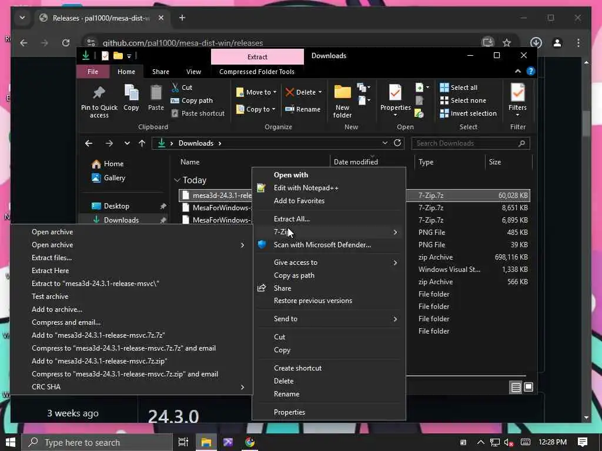Click Chrome reload page icon

66,43
